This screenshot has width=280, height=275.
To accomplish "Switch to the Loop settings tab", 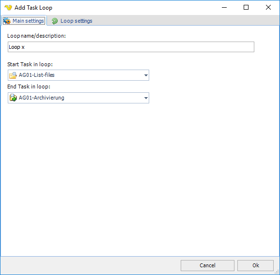I will 72,21.
